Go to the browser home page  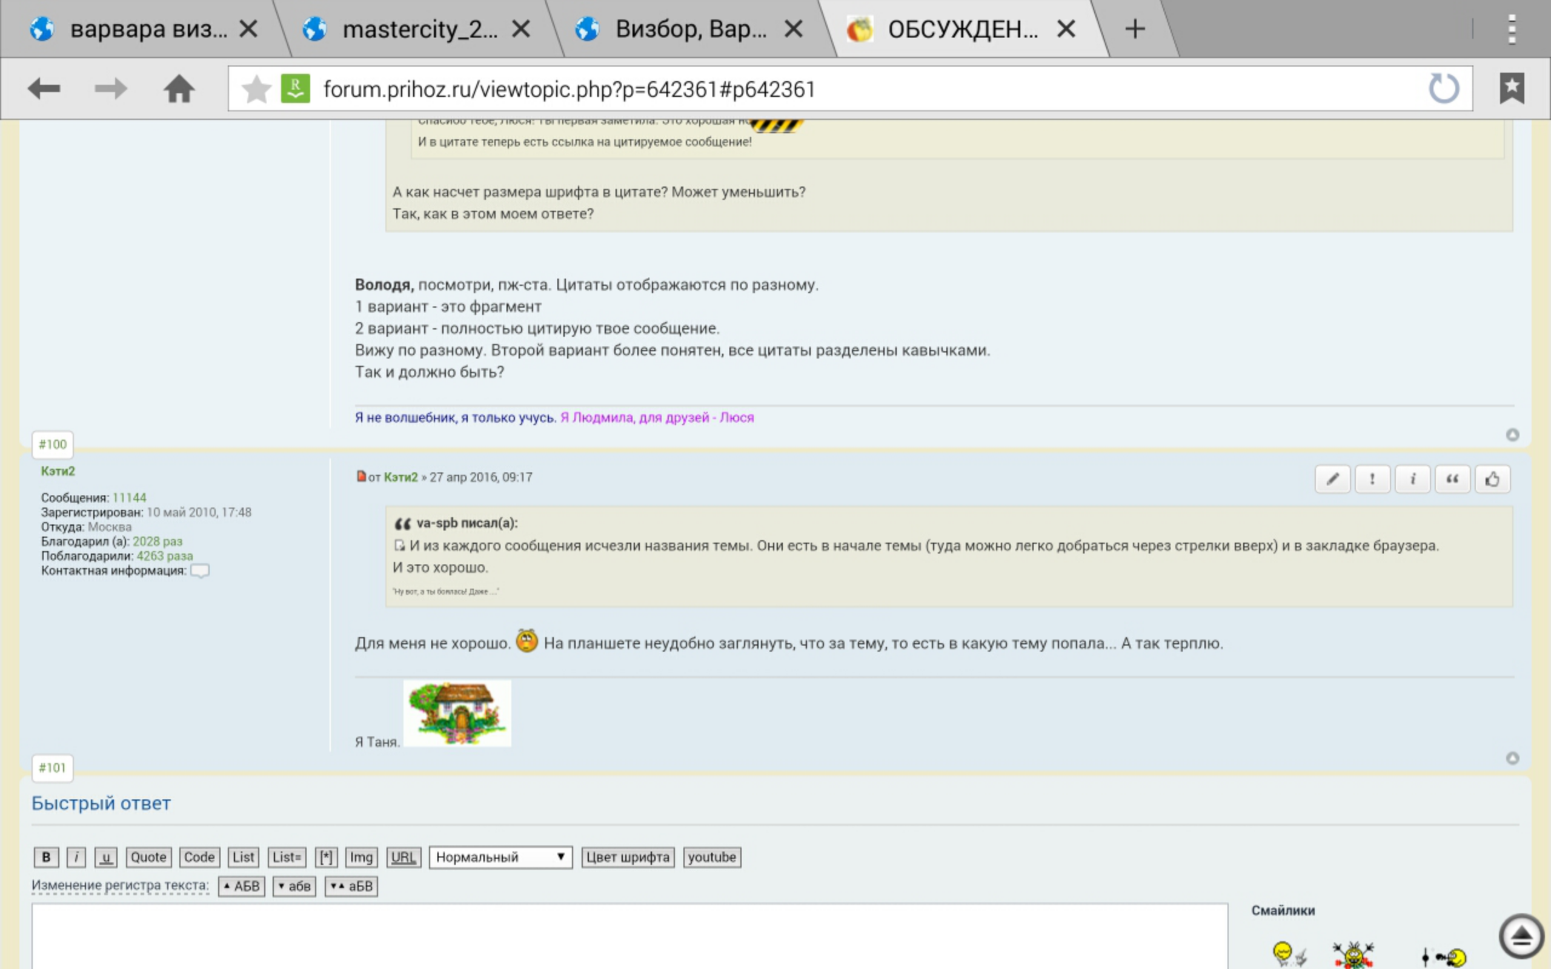pos(179,88)
